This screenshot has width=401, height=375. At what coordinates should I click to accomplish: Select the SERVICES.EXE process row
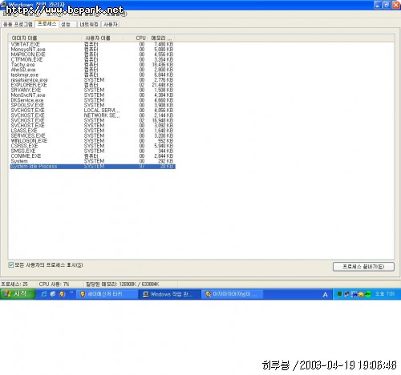[x=92, y=135]
